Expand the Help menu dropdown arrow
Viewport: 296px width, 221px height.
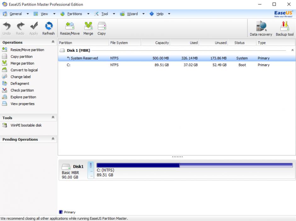pos(169,14)
